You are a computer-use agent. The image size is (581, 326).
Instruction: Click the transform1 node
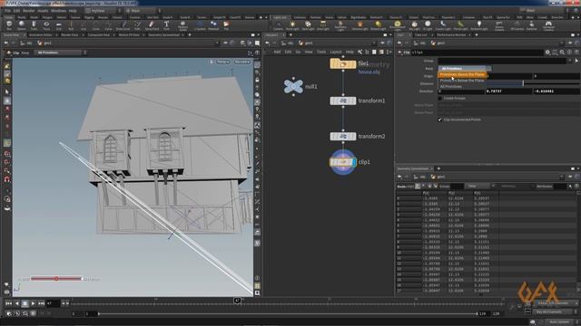pyautogui.click(x=343, y=101)
